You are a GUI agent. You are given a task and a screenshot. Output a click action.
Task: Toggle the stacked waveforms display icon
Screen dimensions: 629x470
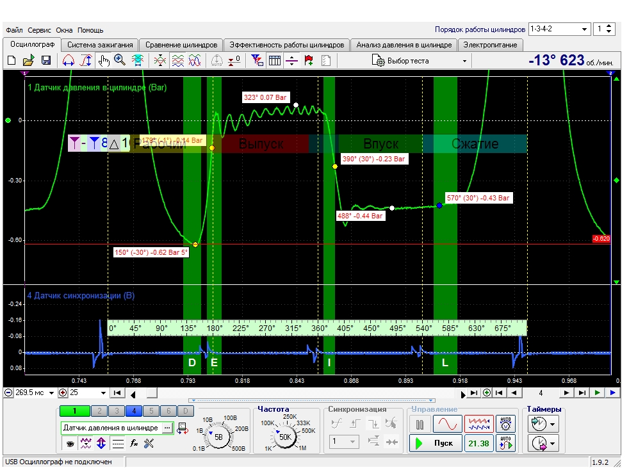click(177, 61)
